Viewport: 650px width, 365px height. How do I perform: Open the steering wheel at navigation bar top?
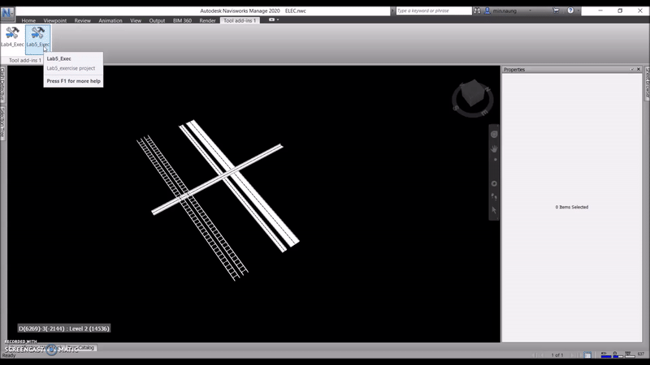494,134
